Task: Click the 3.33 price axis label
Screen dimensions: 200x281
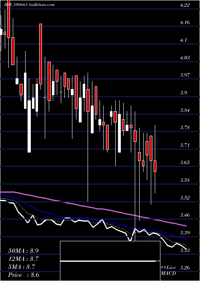Action: pos(184,250)
